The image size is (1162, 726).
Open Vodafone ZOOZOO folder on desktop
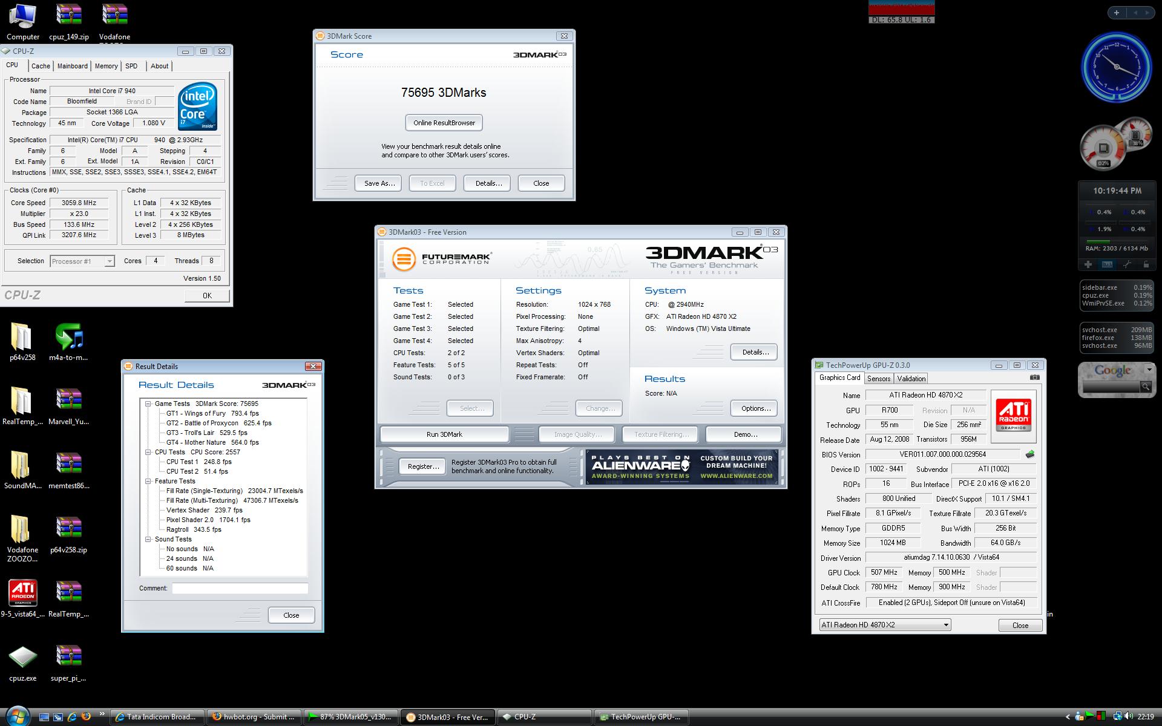pyautogui.click(x=22, y=538)
